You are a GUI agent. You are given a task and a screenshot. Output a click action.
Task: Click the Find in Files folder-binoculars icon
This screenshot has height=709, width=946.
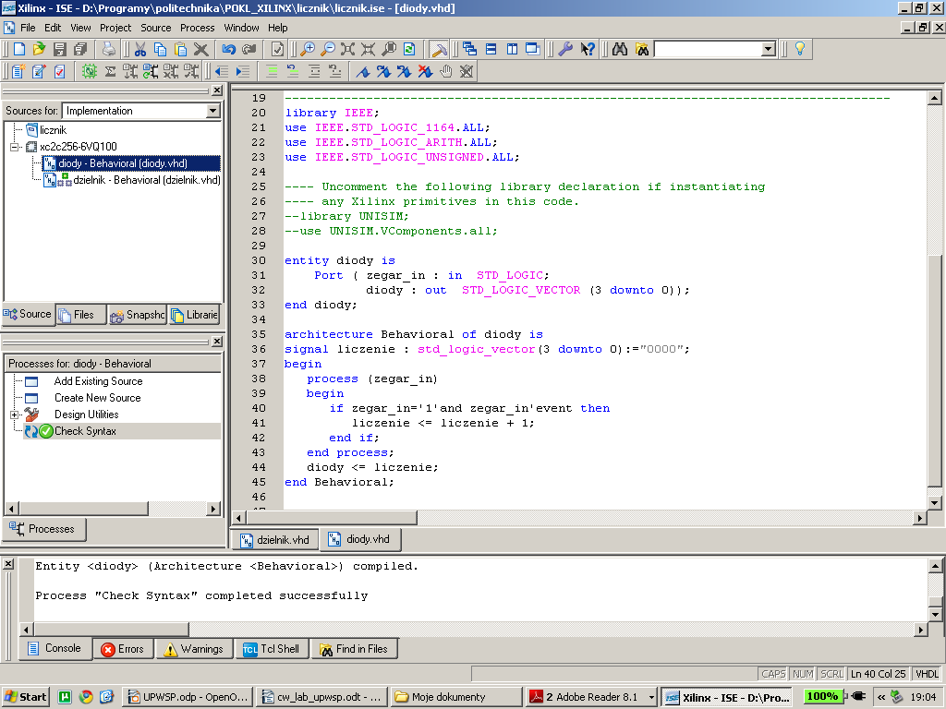(x=642, y=49)
